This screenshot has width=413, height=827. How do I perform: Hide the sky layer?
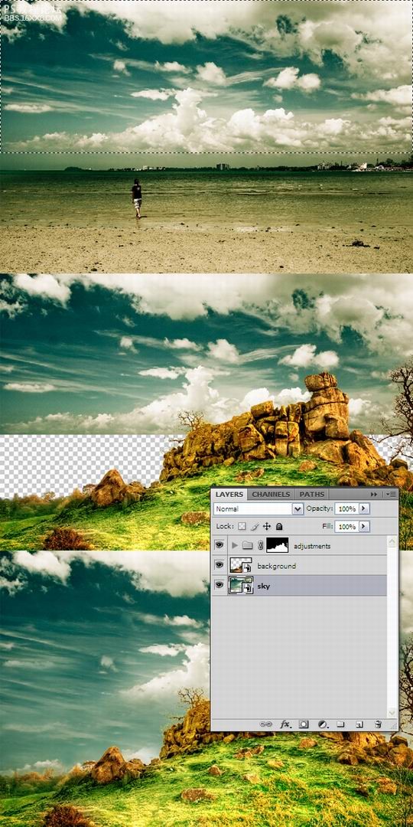click(220, 586)
